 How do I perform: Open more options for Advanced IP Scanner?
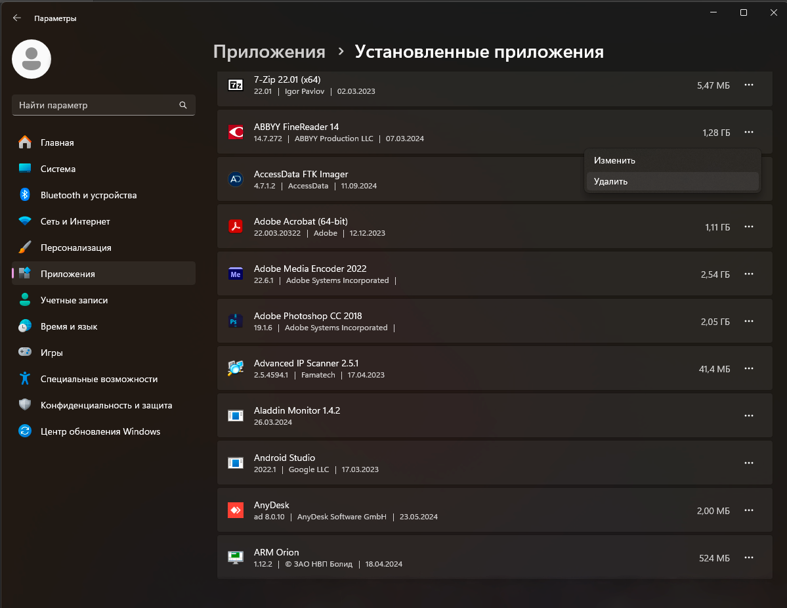tap(749, 368)
